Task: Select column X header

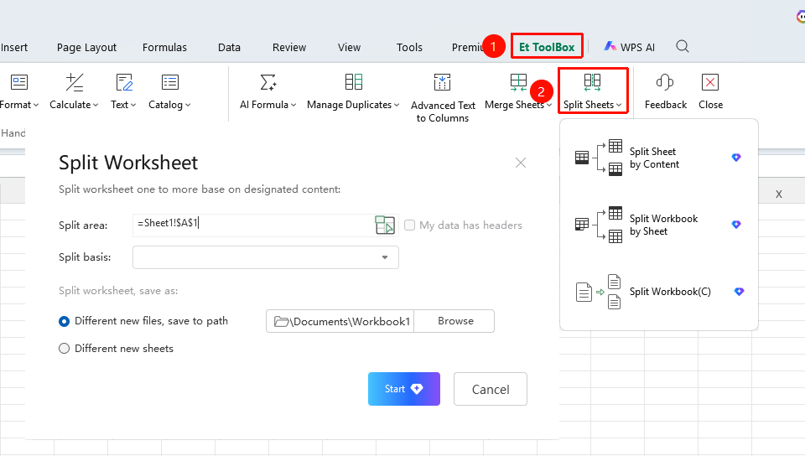Action: pyautogui.click(x=779, y=194)
